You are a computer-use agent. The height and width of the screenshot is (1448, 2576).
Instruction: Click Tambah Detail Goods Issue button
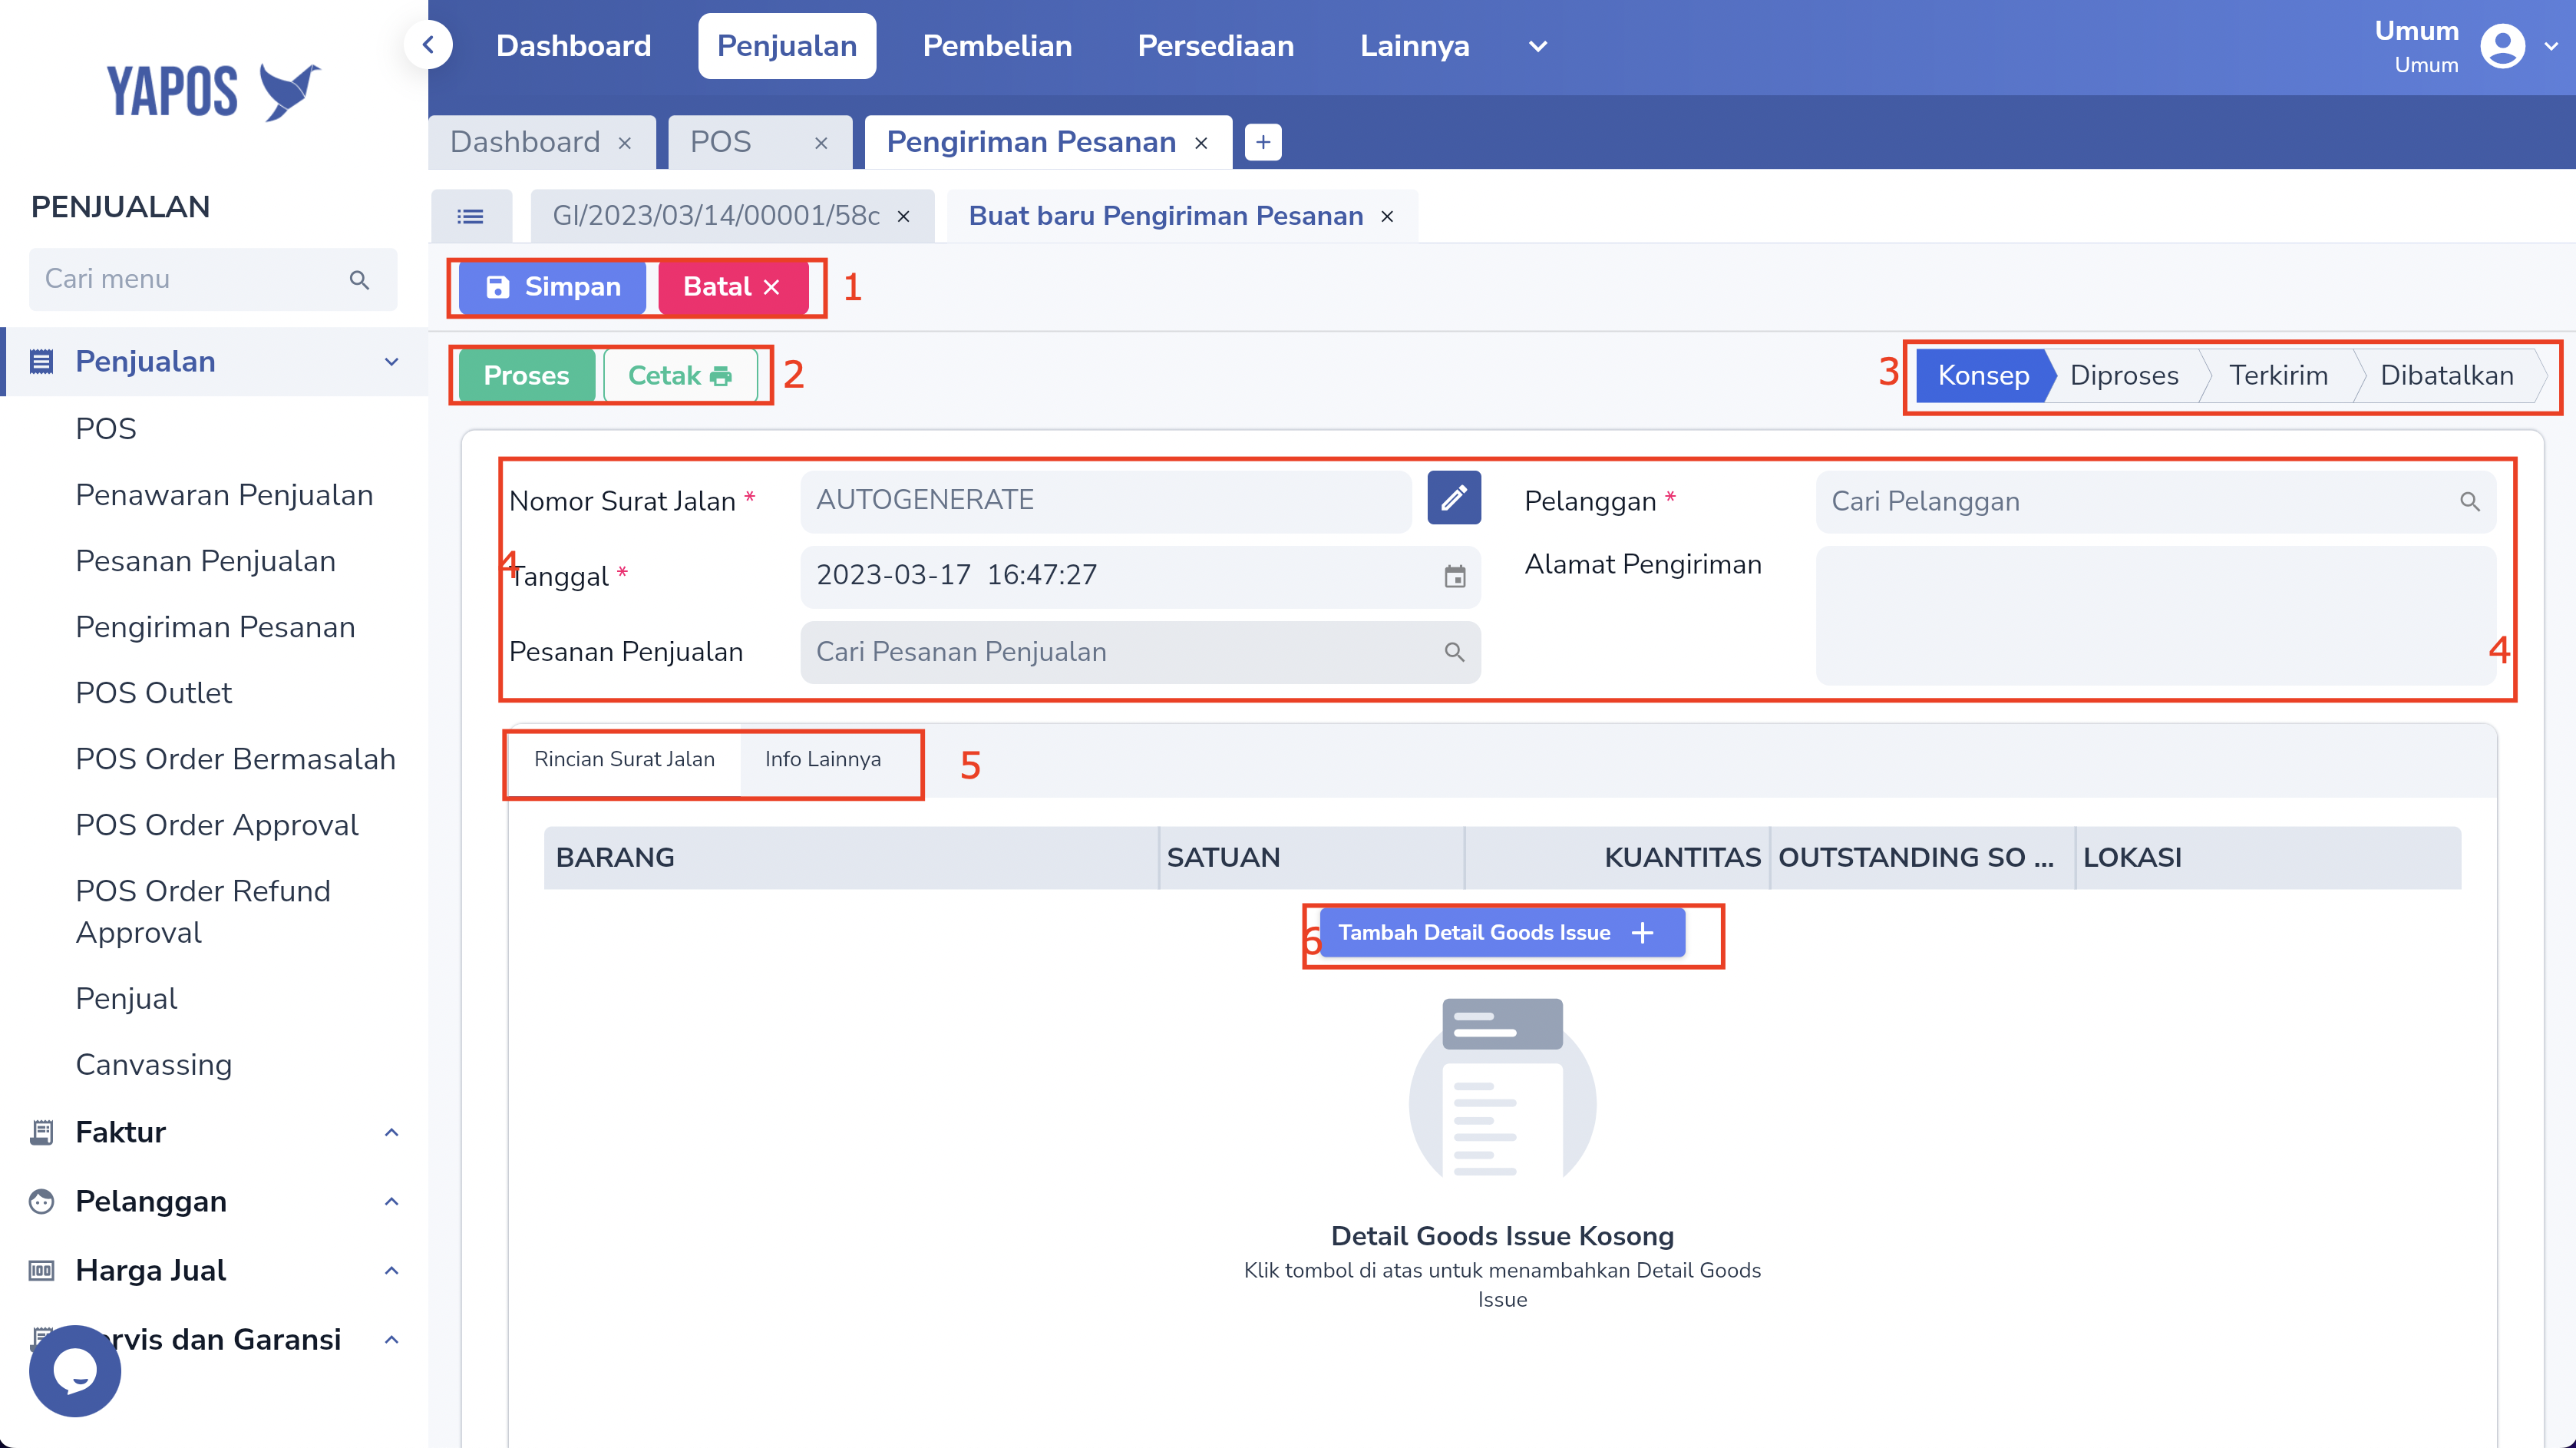coord(1502,932)
